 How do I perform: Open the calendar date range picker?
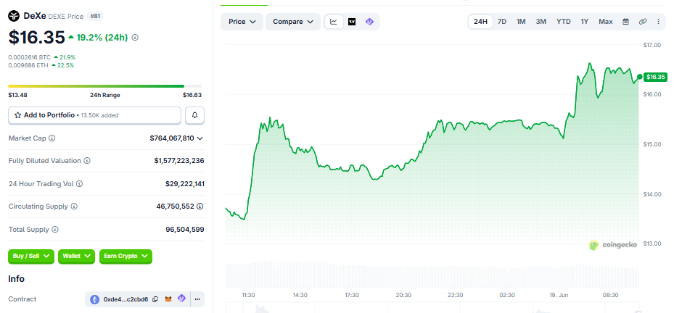(625, 22)
